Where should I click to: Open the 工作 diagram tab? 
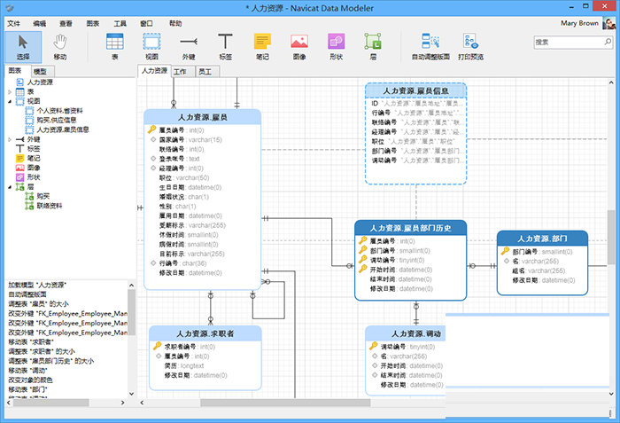pyautogui.click(x=182, y=71)
